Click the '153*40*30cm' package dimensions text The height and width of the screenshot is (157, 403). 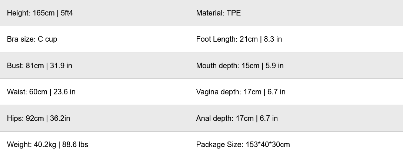click(268, 144)
